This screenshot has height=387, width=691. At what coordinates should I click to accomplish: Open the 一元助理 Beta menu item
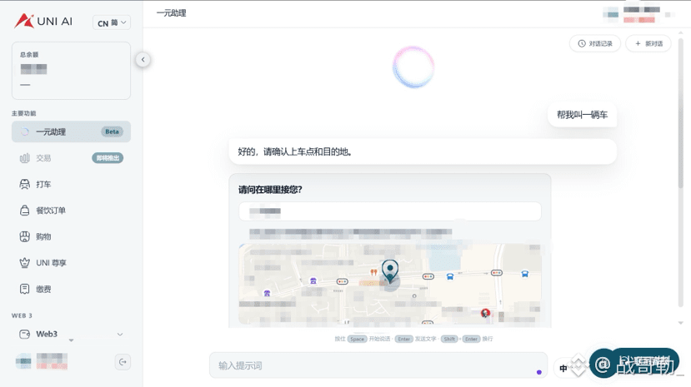click(71, 131)
